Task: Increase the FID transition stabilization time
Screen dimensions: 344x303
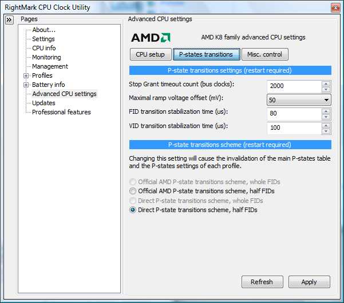Action: (x=326, y=111)
